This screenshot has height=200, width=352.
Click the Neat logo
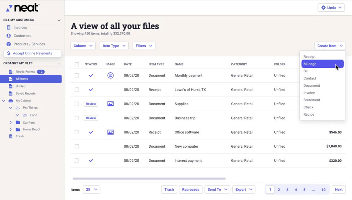tap(23, 8)
